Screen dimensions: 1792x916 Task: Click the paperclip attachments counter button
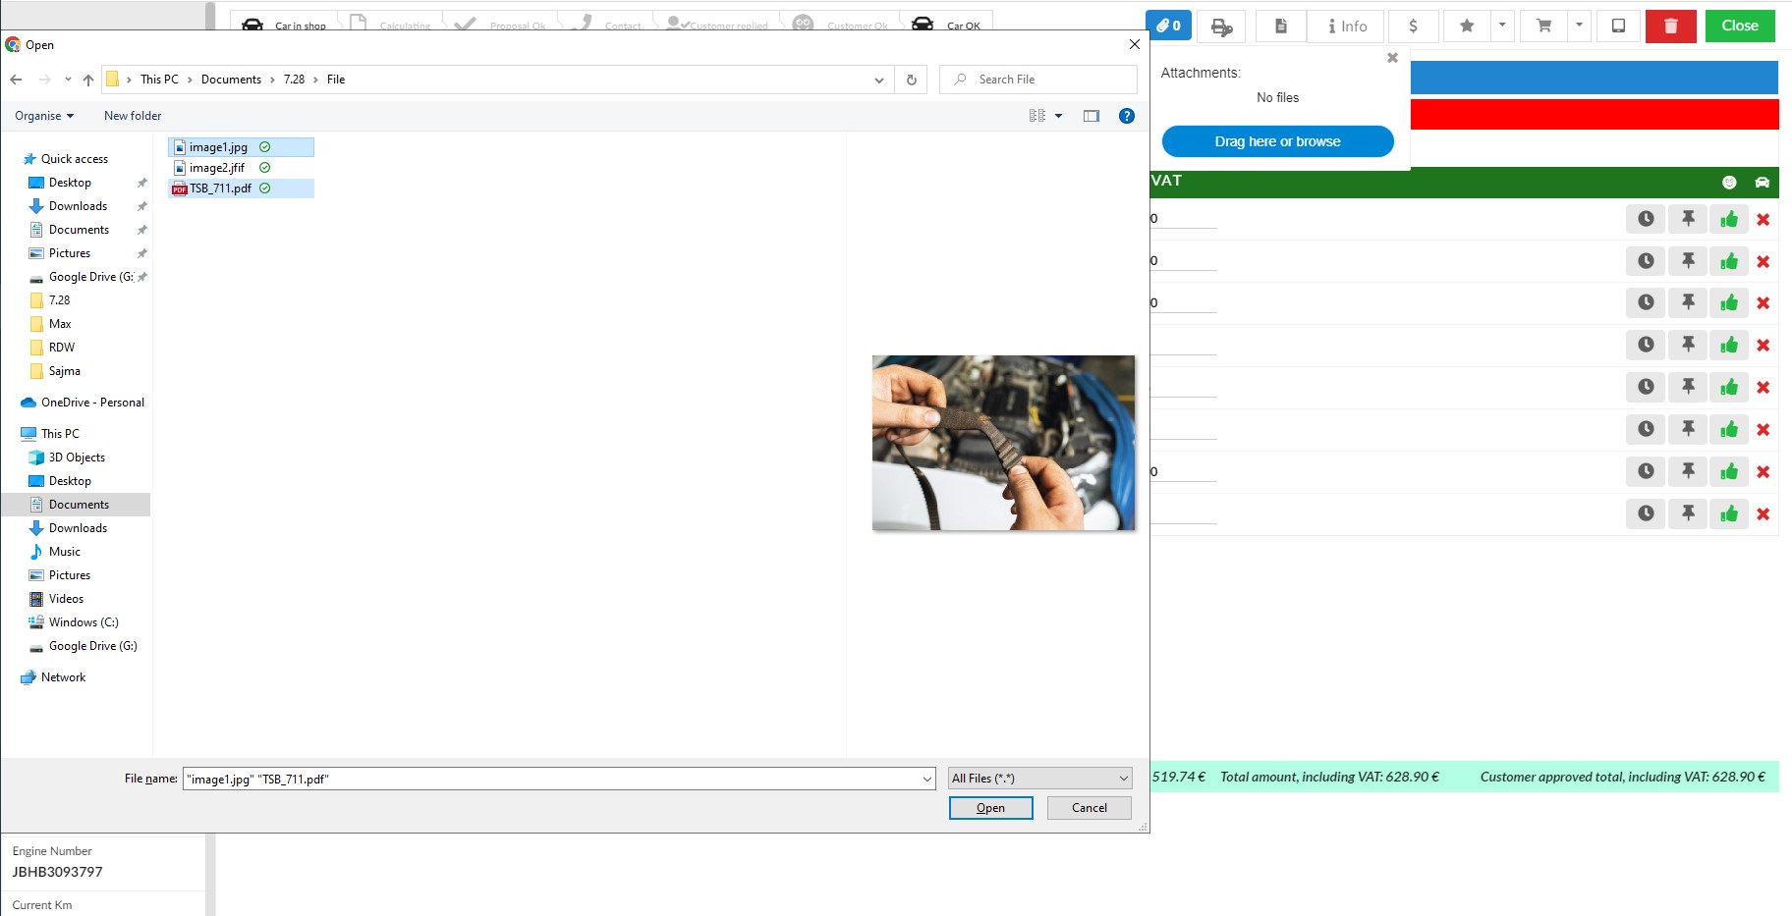(1168, 26)
